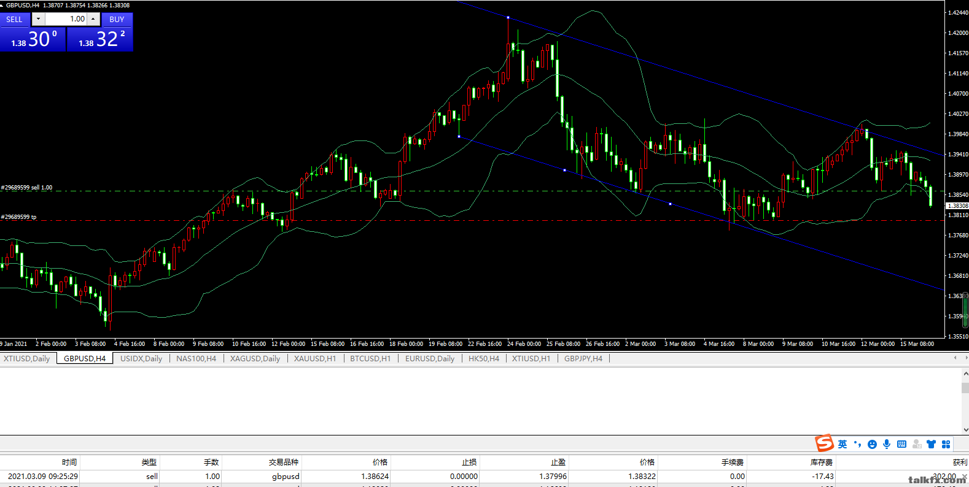
Task: Select the GBPUSD,H4 chart tab
Action: tap(85, 359)
